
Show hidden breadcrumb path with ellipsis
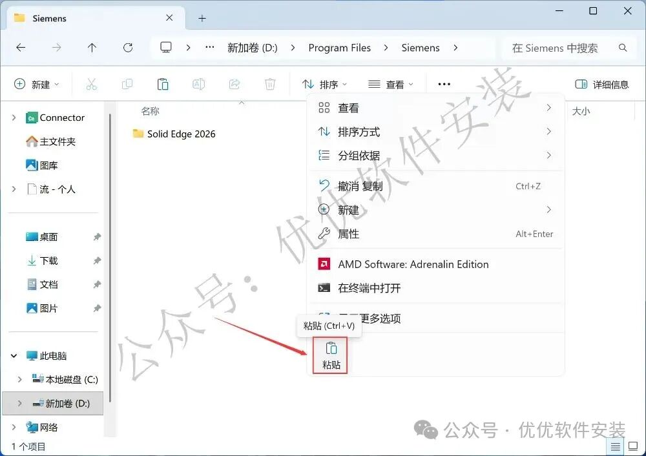point(210,47)
